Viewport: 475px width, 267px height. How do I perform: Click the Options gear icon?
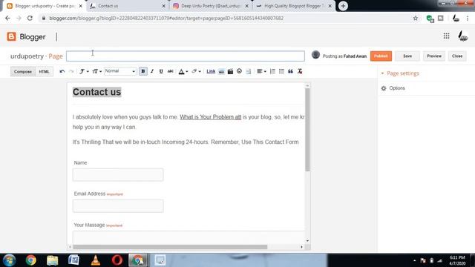point(384,88)
